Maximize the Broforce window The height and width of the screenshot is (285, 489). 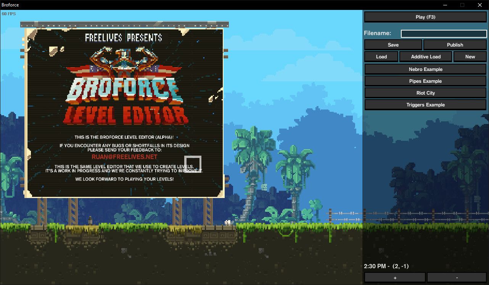(x=462, y=5)
